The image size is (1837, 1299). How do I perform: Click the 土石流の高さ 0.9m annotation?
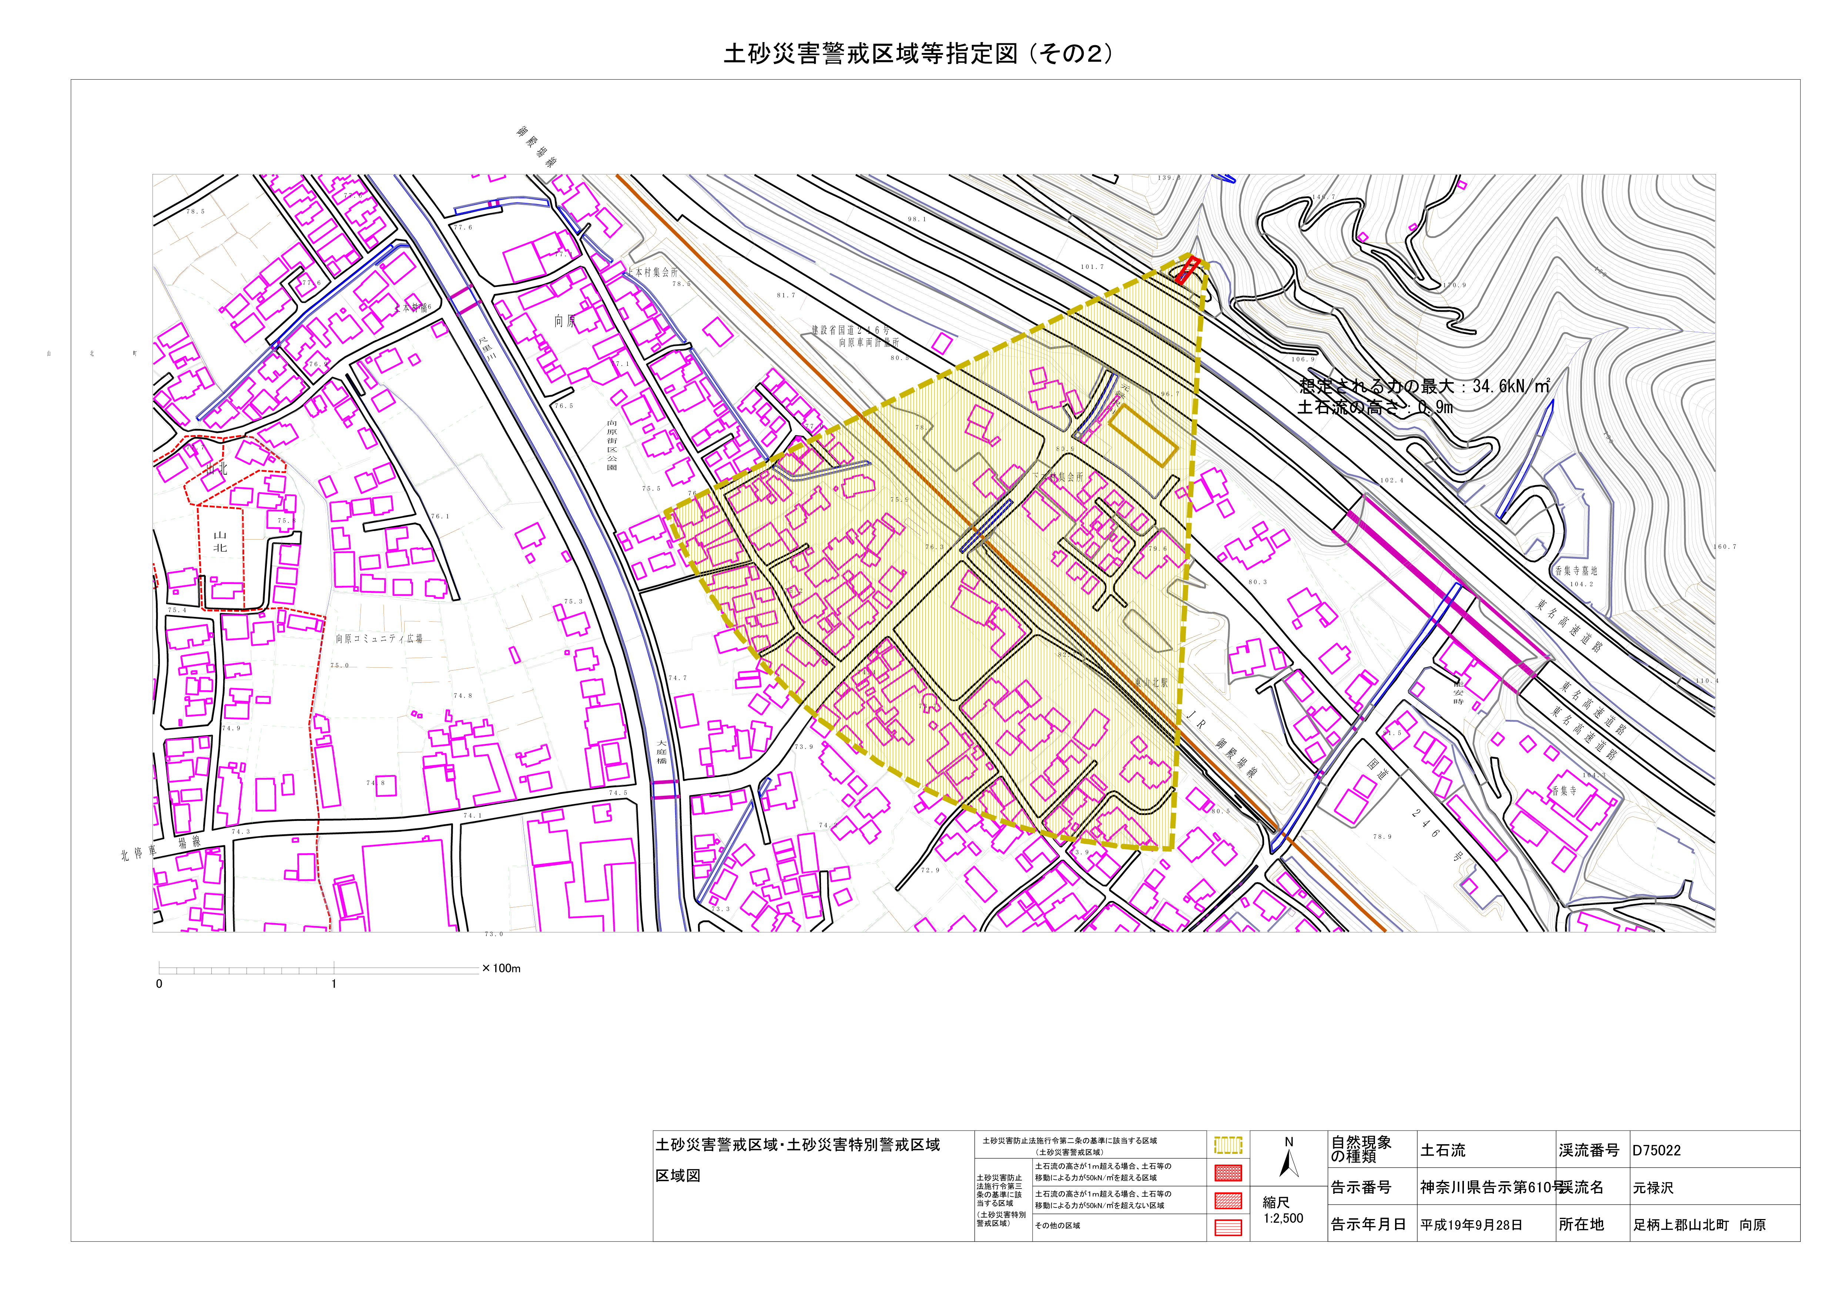tap(1375, 407)
